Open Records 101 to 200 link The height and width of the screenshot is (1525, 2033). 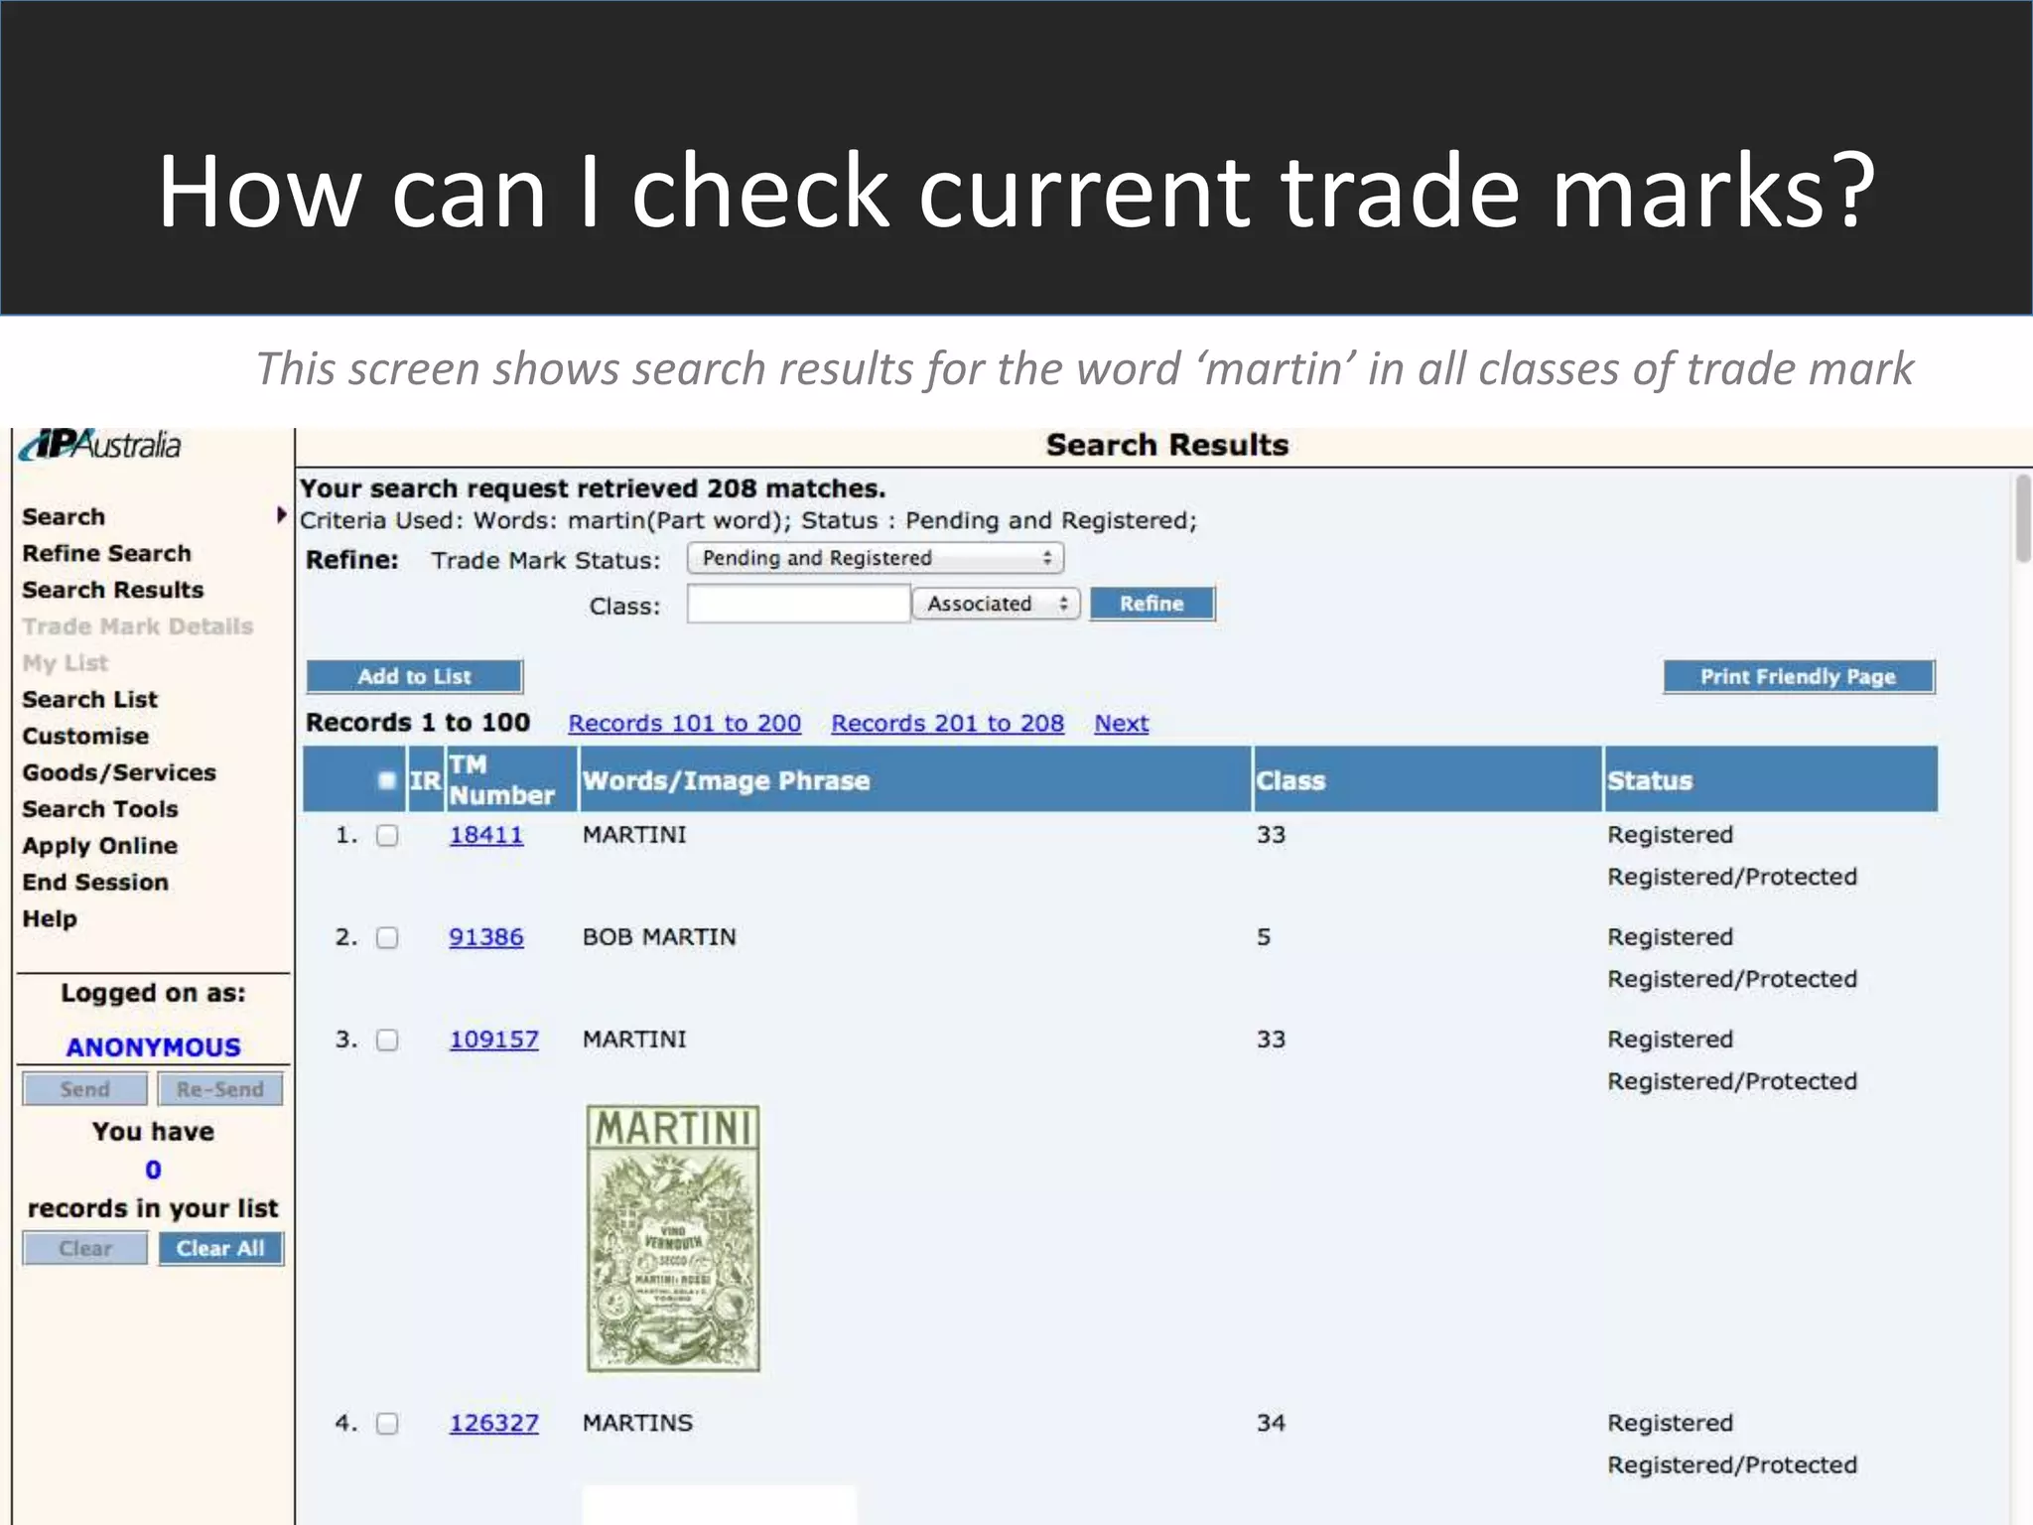685,723
